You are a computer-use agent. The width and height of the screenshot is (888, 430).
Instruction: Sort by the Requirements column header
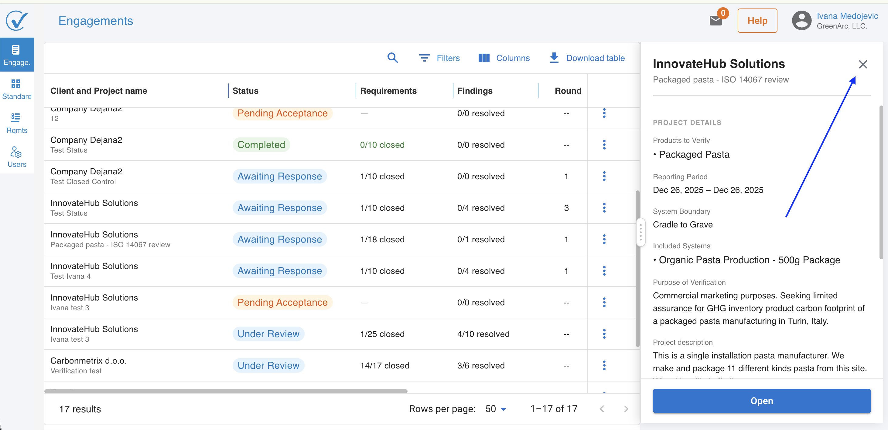(x=388, y=91)
